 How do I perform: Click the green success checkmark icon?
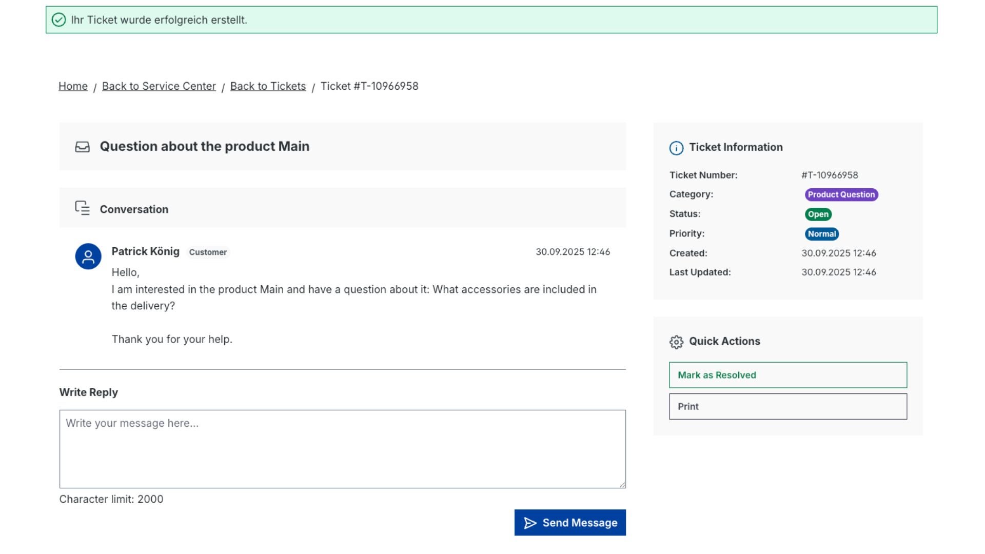[x=59, y=20]
